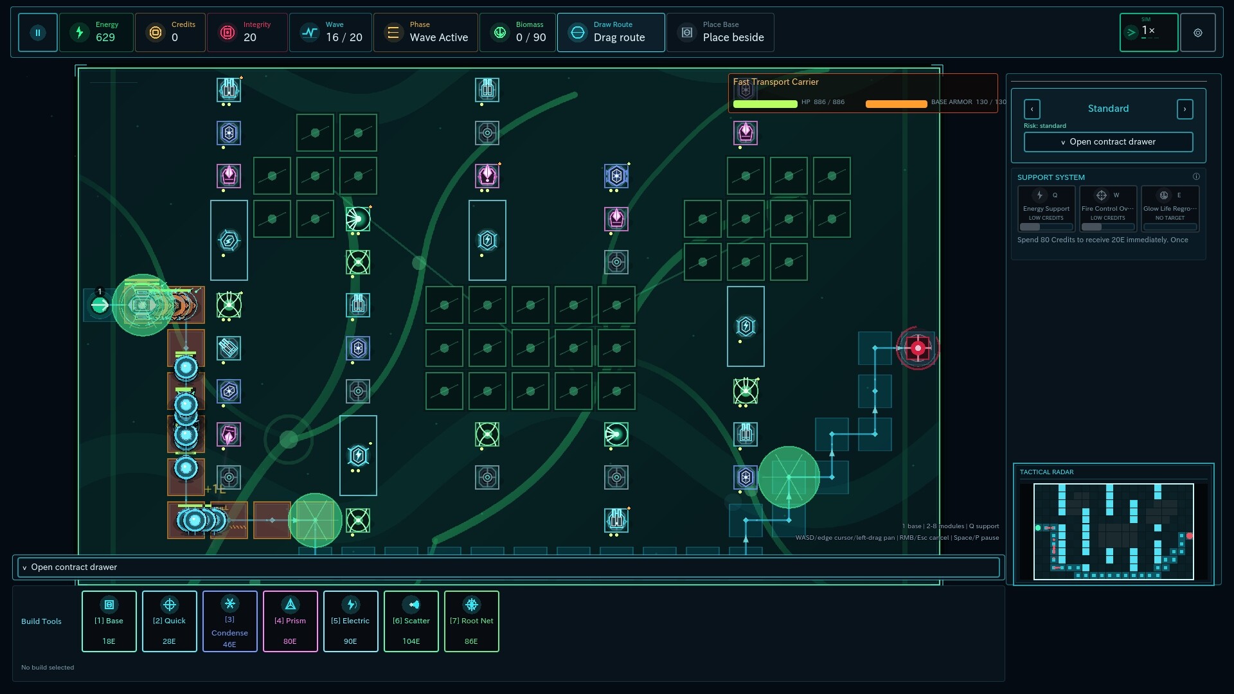Select the red enemy spawn marker

point(917,348)
